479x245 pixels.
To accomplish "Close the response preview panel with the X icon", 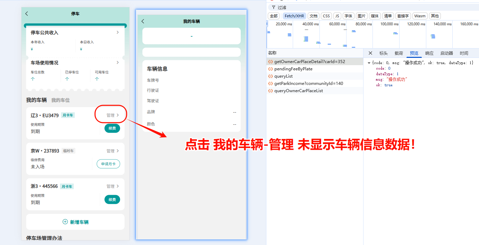I will 370,53.
